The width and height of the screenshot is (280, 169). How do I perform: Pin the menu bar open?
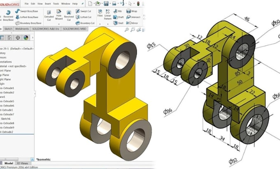pyautogui.click(x=82, y=4)
